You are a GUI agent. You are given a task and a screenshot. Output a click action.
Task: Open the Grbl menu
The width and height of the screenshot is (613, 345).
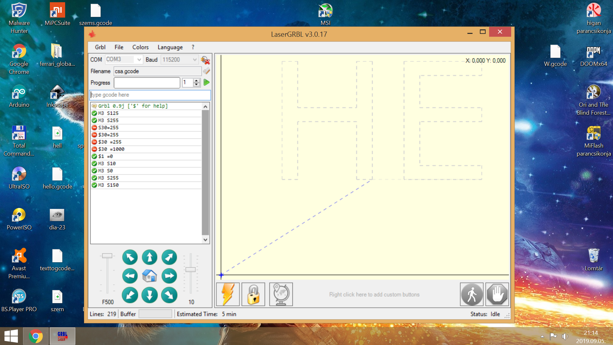point(100,47)
